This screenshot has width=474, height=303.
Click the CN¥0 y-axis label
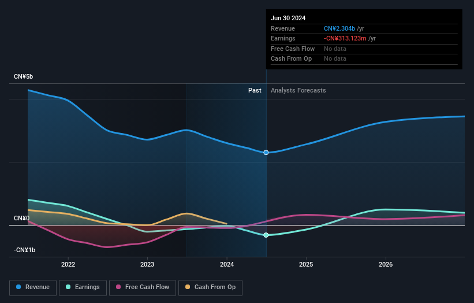pos(21,218)
